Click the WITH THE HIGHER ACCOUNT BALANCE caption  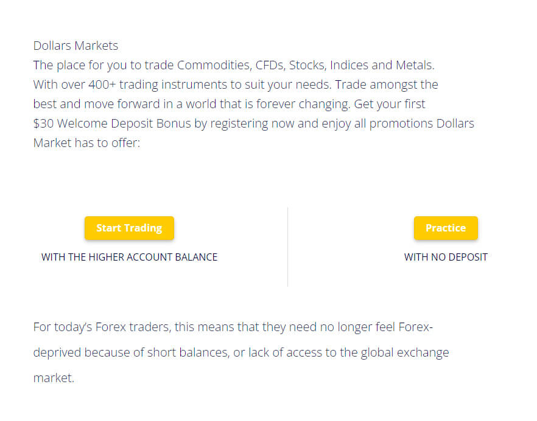(128, 257)
